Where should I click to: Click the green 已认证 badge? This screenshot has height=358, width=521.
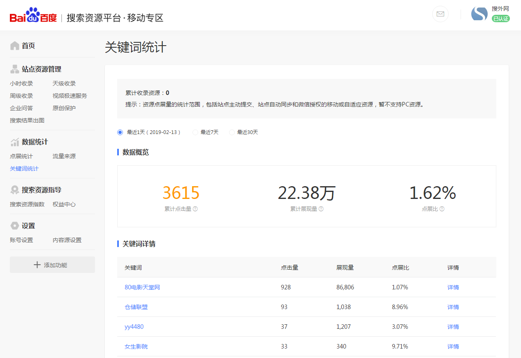(502, 18)
